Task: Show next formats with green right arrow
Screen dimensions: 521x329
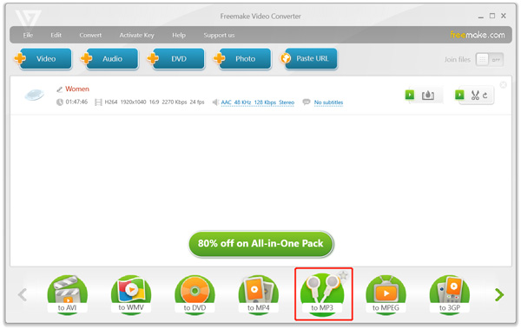Action: 499,295
